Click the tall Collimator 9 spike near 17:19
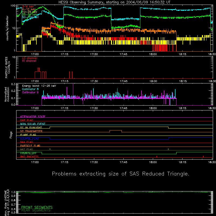This screenshot has height=216, width=216. [73, 91]
